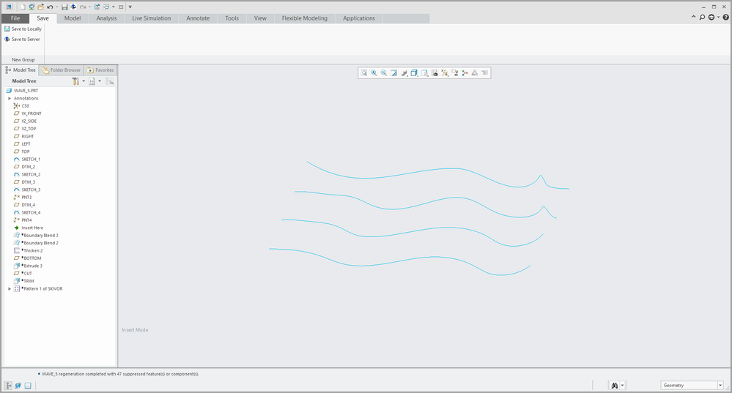Click the Undo arrow icon
This screenshot has height=393, width=732.
click(x=50, y=7)
